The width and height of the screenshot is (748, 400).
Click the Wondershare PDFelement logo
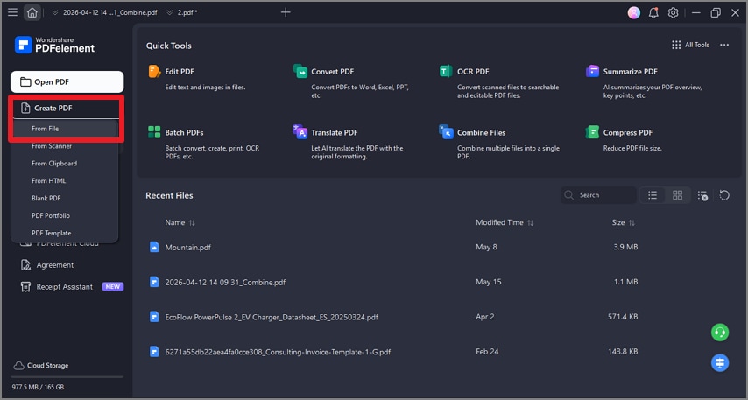click(x=55, y=45)
